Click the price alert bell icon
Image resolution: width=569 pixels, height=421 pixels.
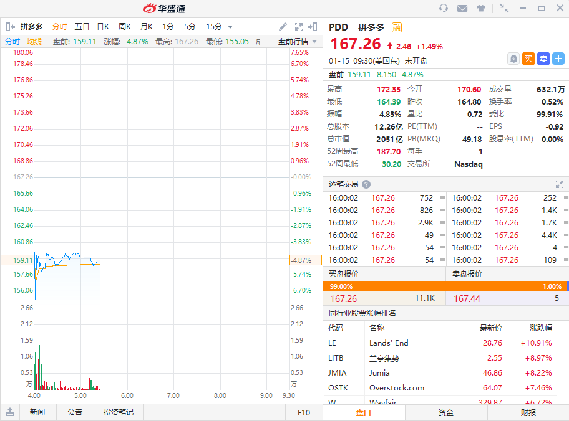tap(513, 59)
